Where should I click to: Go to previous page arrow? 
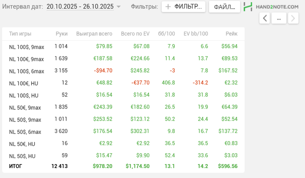265,18
